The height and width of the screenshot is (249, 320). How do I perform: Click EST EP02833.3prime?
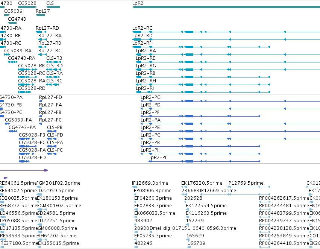click(153, 205)
